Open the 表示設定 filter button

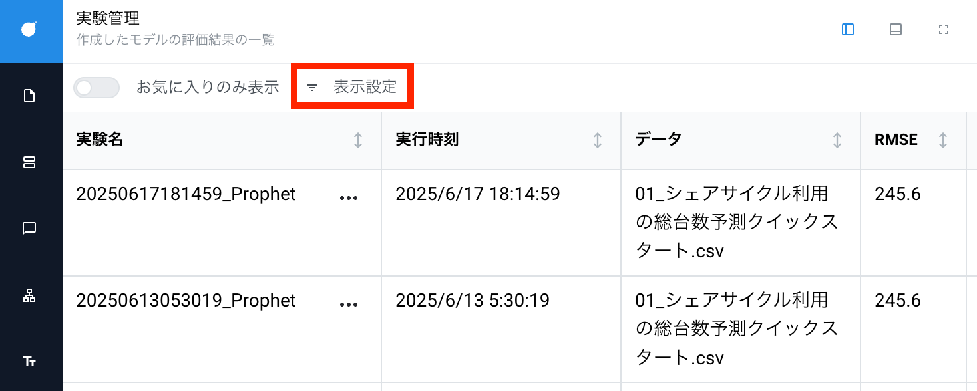352,87
